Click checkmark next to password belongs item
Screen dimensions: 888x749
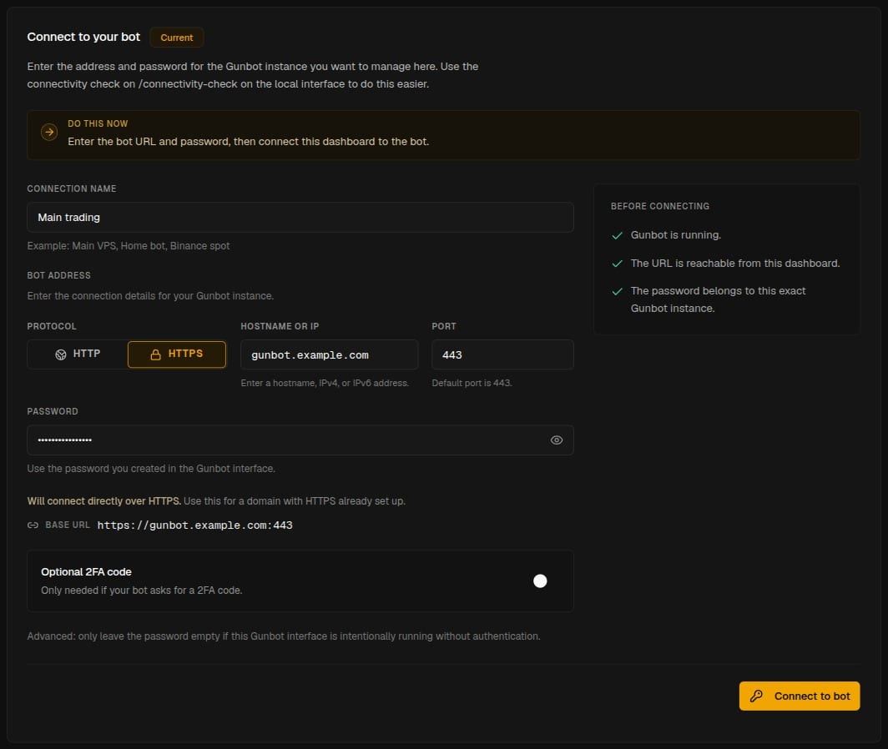[x=618, y=291]
